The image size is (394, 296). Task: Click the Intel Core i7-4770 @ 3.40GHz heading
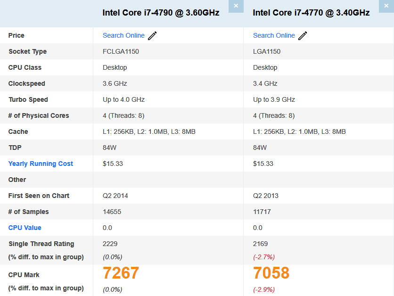click(311, 13)
